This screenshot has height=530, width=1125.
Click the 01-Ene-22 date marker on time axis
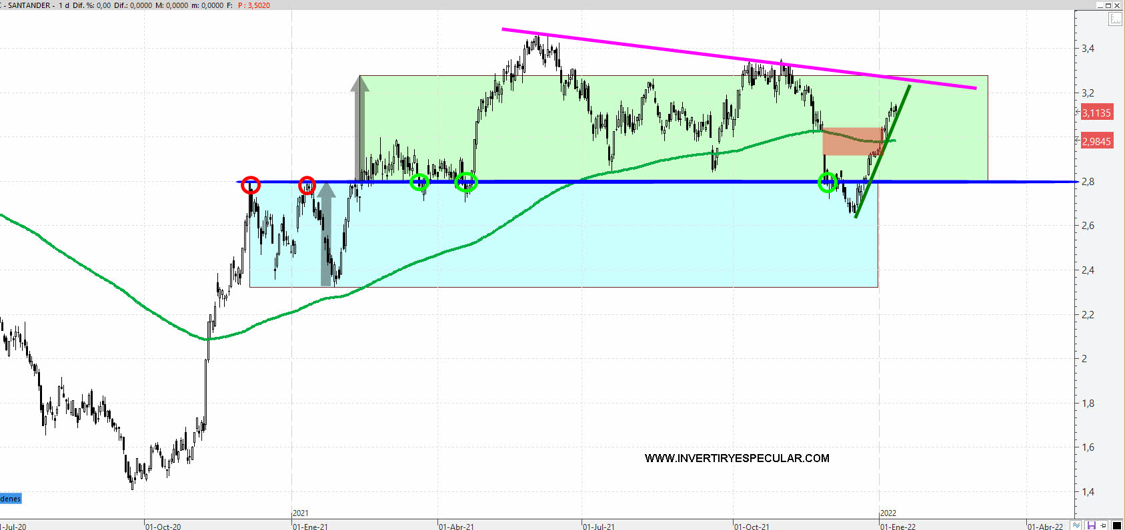tap(898, 526)
